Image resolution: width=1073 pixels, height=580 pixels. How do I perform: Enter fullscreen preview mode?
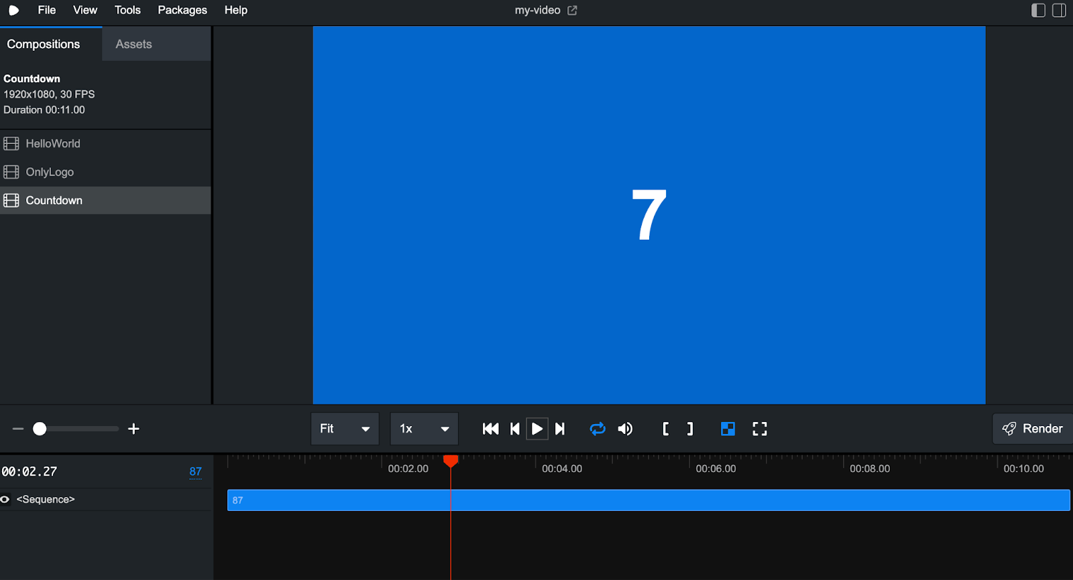pos(759,429)
